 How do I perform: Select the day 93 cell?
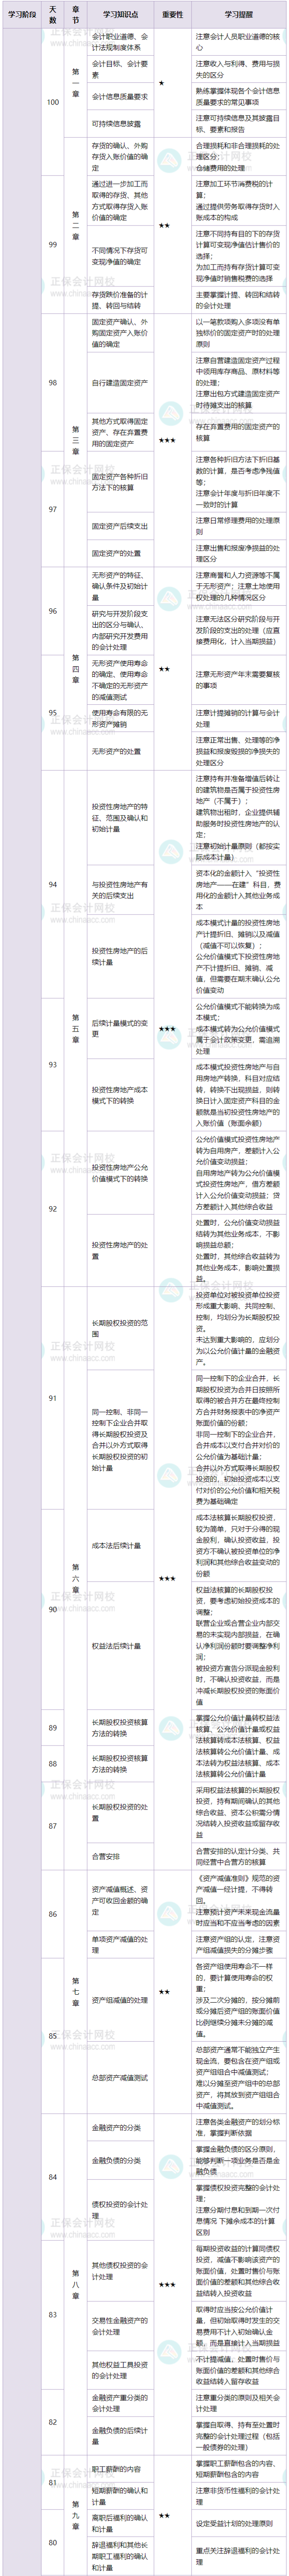pos(53,1064)
